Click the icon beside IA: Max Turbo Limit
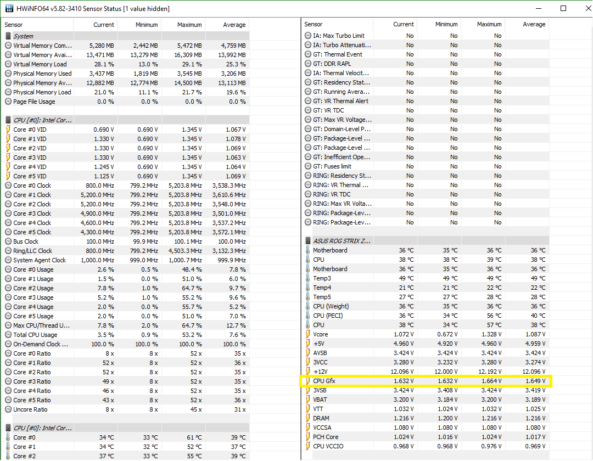593x461 pixels. 308,36
